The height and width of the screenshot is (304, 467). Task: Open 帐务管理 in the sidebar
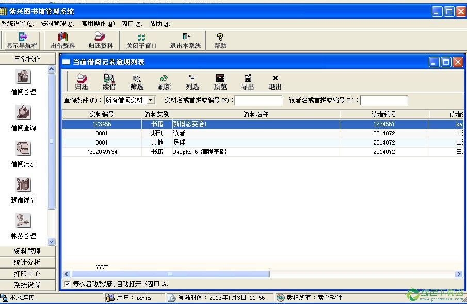click(23, 226)
